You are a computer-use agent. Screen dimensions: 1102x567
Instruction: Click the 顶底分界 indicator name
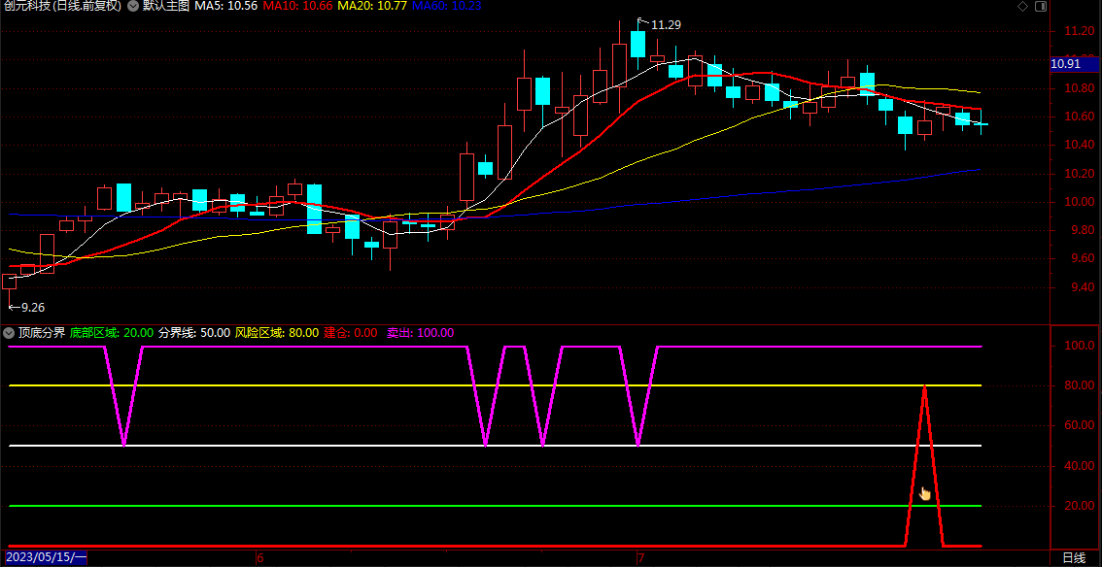pos(42,333)
